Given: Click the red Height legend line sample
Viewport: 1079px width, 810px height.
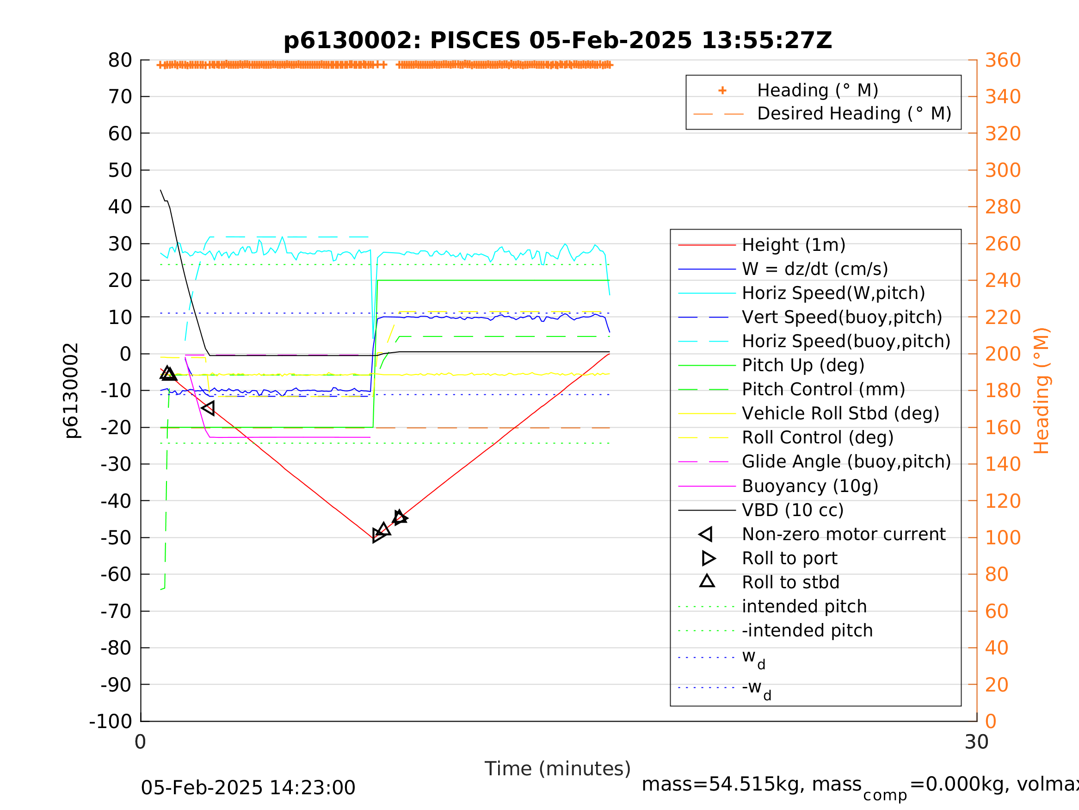Looking at the screenshot, I should [x=707, y=245].
